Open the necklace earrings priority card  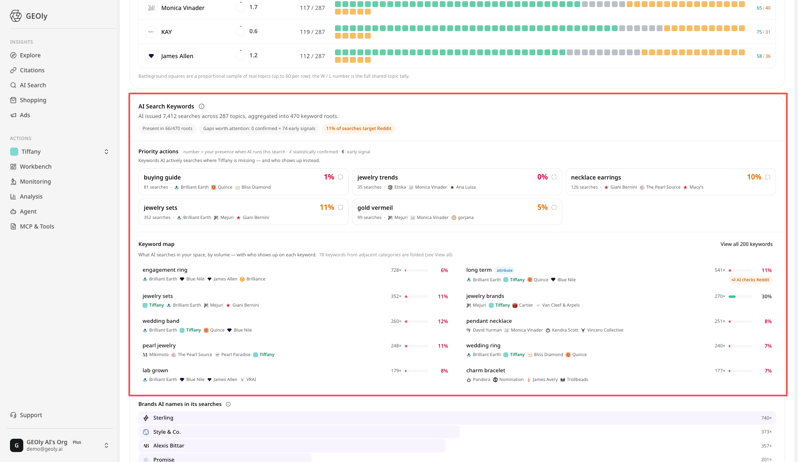tap(670, 182)
